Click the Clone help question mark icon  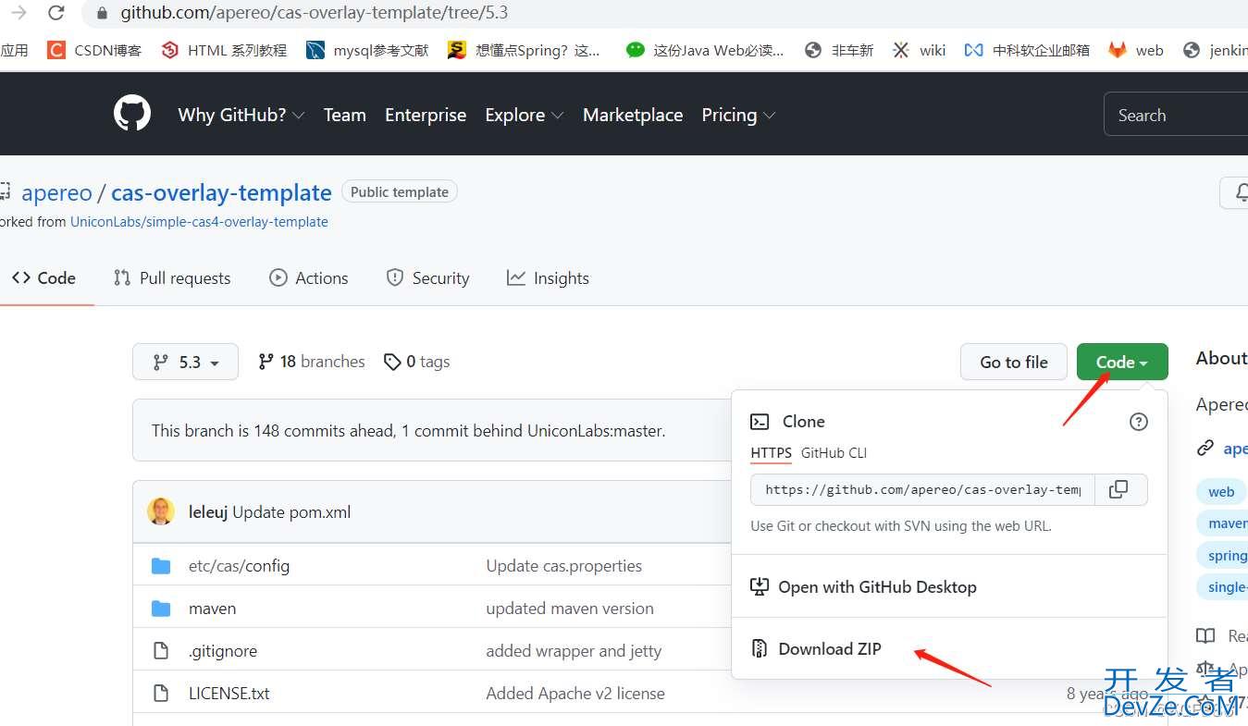click(x=1138, y=422)
